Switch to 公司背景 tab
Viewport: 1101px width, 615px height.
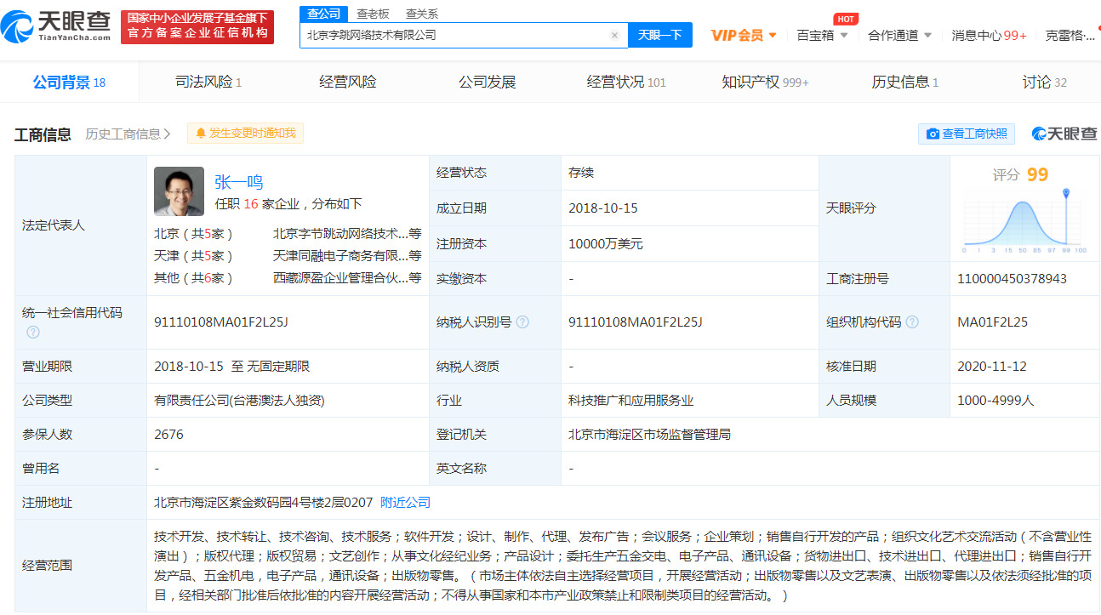coord(69,83)
